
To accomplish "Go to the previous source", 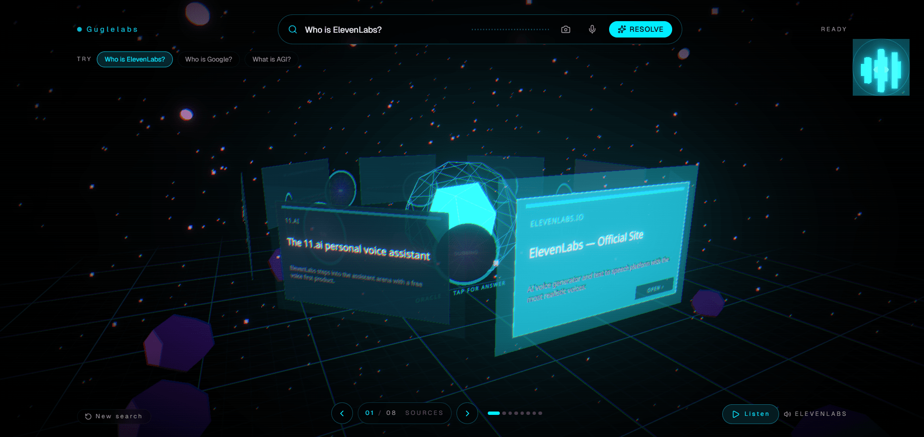I will tap(342, 413).
